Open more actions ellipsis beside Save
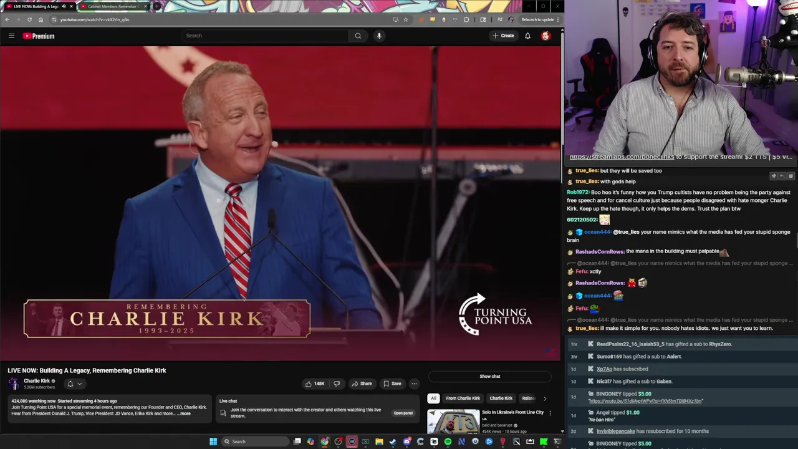798x449 pixels. [414, 384]
